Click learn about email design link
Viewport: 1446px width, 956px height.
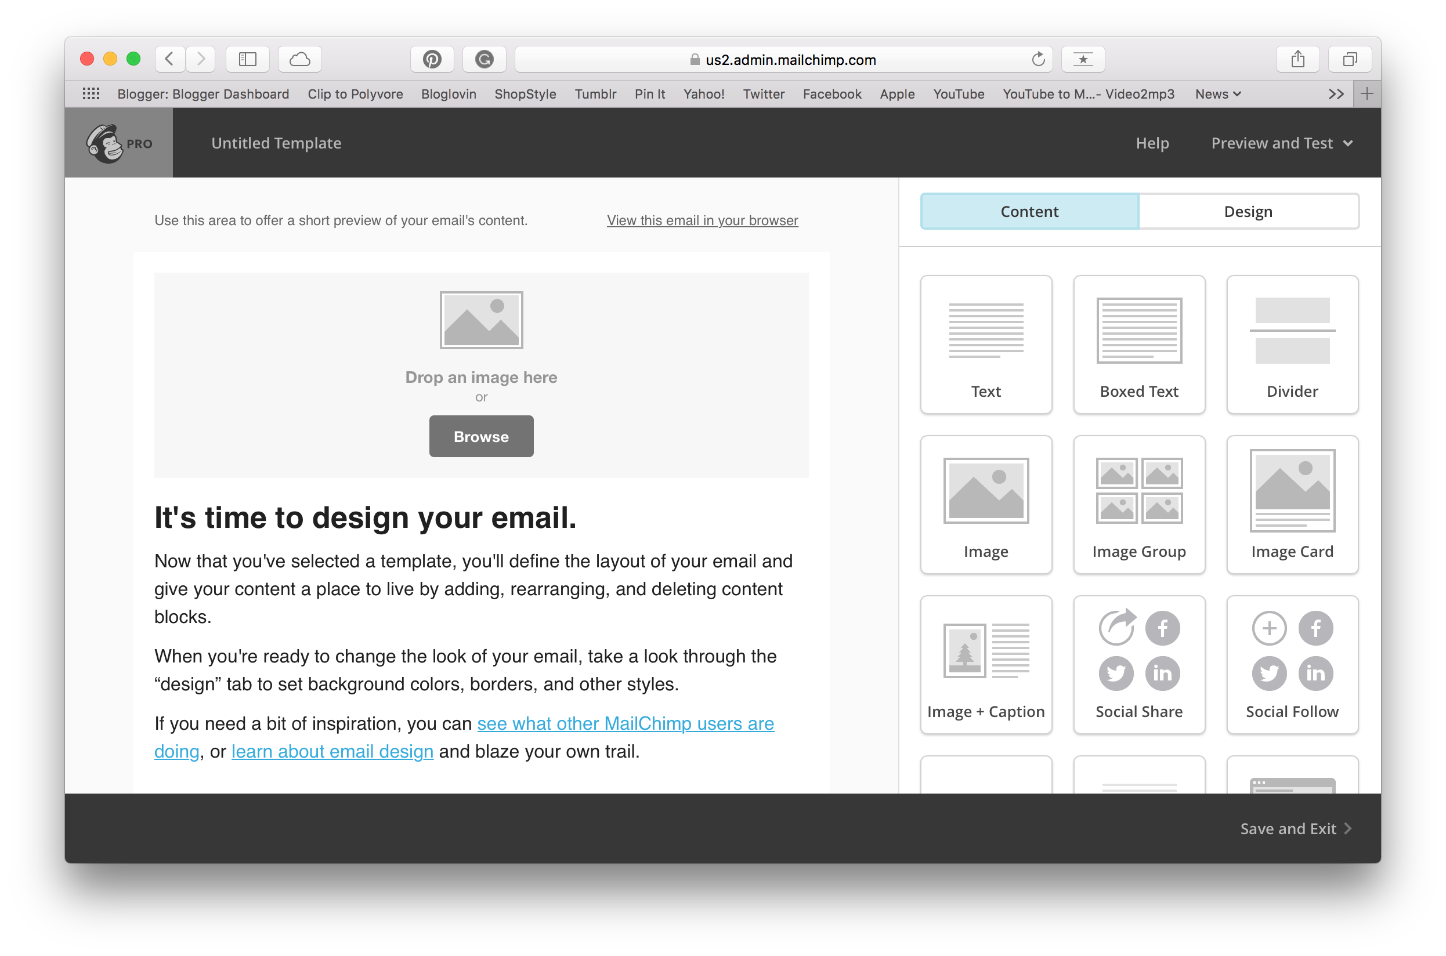(333, 751)
